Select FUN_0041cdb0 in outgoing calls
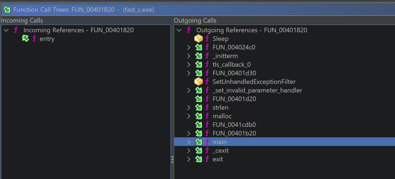The width and height of the screenshot is (395, 179). click(x=234, y=125)
